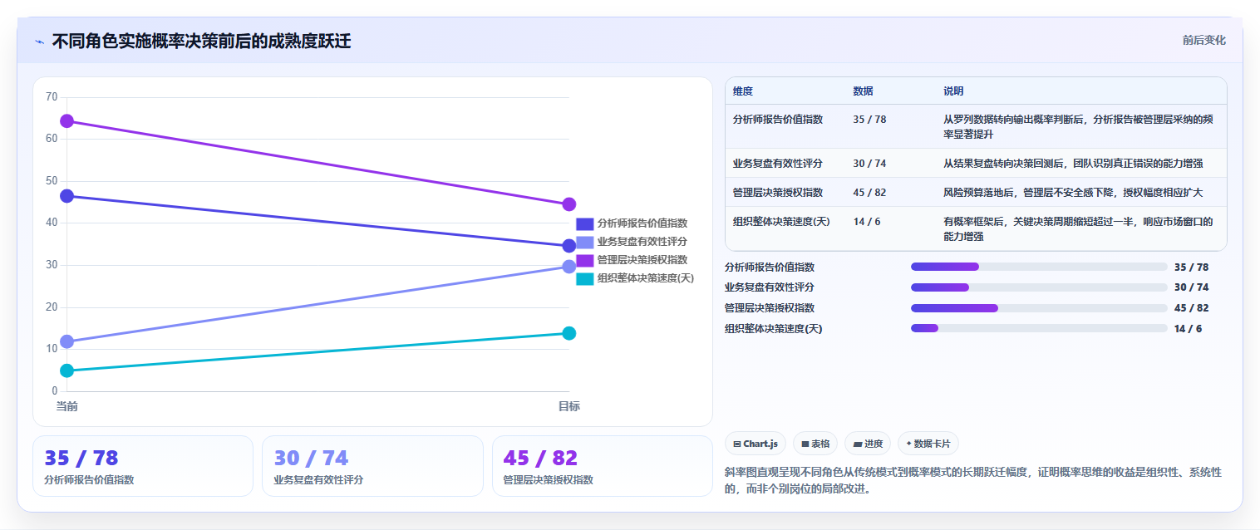This screenshot has width=1260, height=530.
Task: Click the 维度 column header
Action: point(743,91)
